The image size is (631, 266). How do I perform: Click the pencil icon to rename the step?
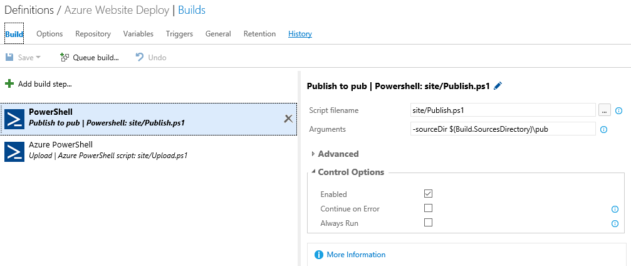coord(498,86)
